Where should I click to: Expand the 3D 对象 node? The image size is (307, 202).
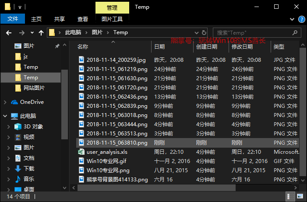click(x=9, y=127)
